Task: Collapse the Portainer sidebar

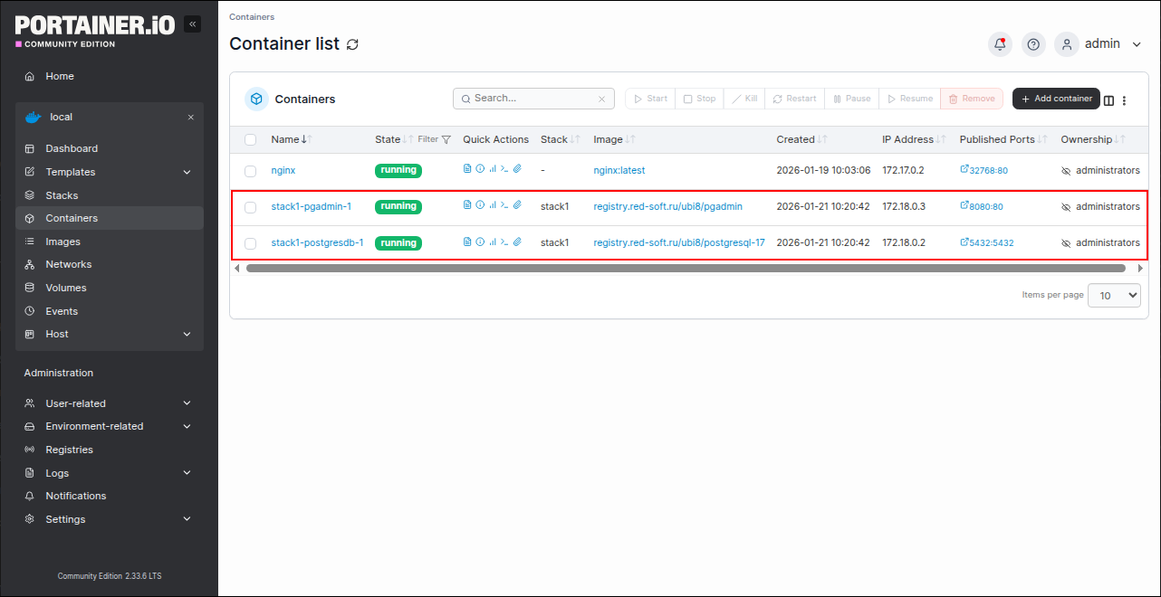Action: click(x=192, y=24)
